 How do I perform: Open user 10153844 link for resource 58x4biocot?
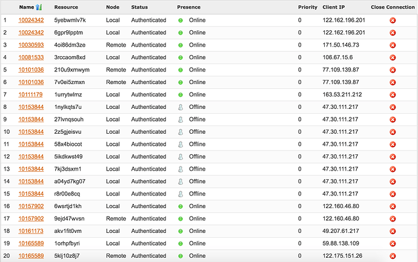pos(31,145)
